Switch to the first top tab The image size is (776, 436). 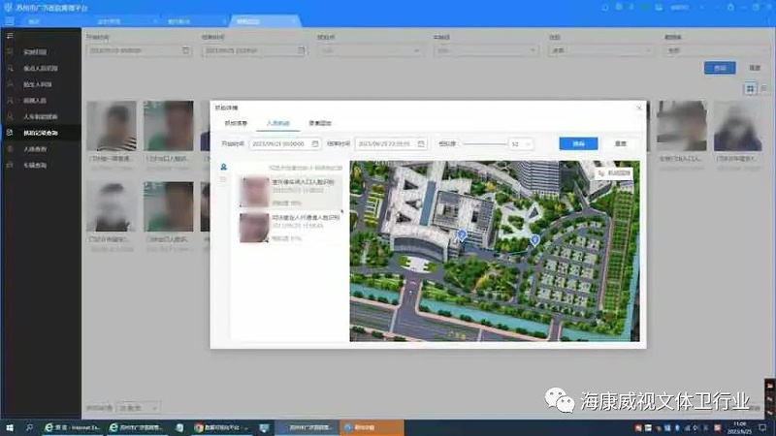(x=34, y=21)
